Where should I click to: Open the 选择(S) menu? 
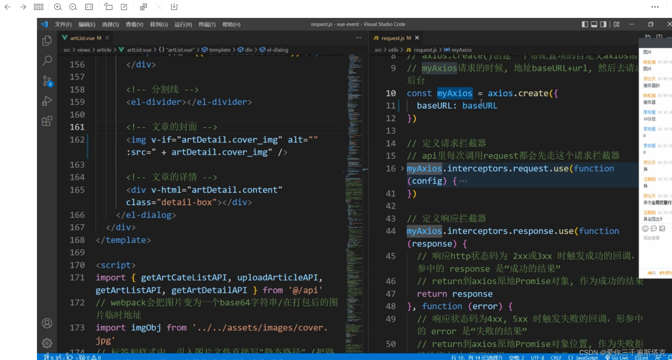click(x=110, y=24)
